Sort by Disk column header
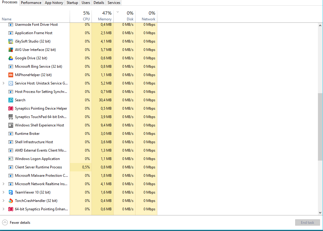Image resolution: width=323 pixels, height=231 pixels. pyautogui.click(x=124, y=16)
